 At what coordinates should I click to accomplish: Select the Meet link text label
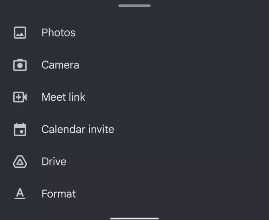pos(63,97)
